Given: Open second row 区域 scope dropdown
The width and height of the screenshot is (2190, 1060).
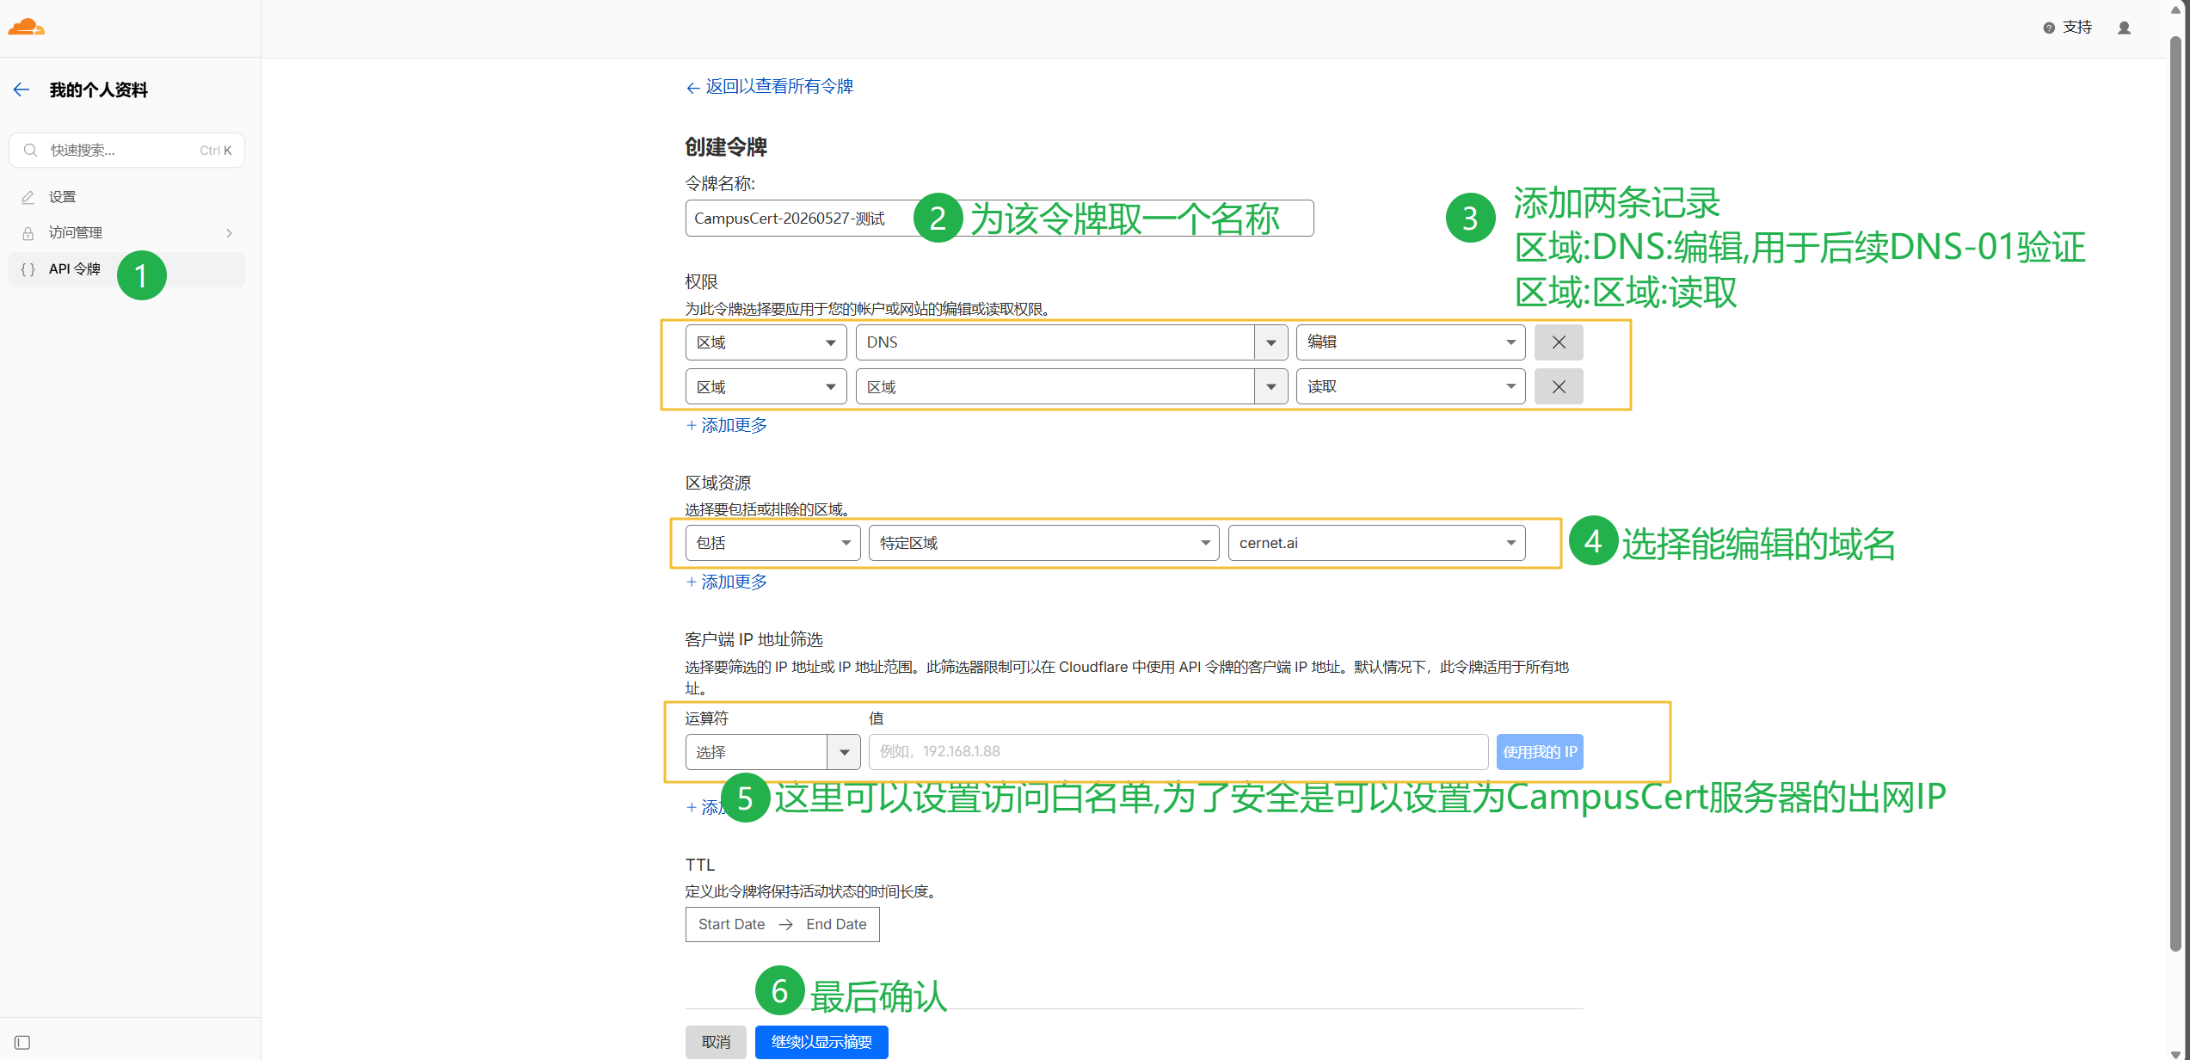Looking at the screenshot, I should [x=766, y=387].
